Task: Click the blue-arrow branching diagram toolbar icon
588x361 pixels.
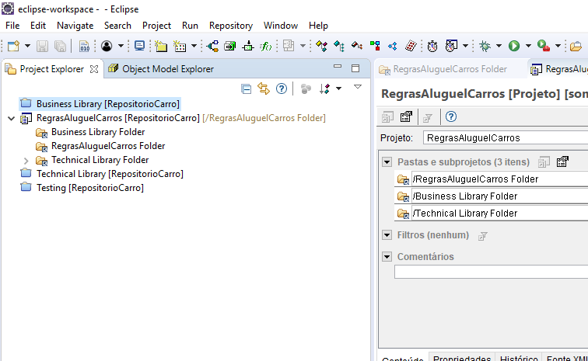Action: point(212,46)
